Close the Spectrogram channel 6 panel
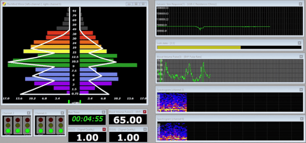Viewport: 306px width, 143px height. click(x=301, y=119)
